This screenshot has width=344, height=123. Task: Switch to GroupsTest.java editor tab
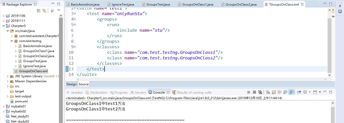tap(155, 5)
